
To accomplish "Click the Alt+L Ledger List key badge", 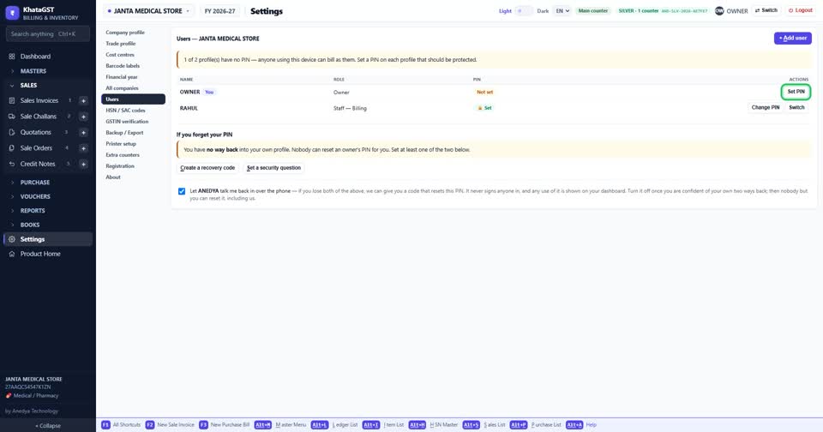I will (320, 424).
